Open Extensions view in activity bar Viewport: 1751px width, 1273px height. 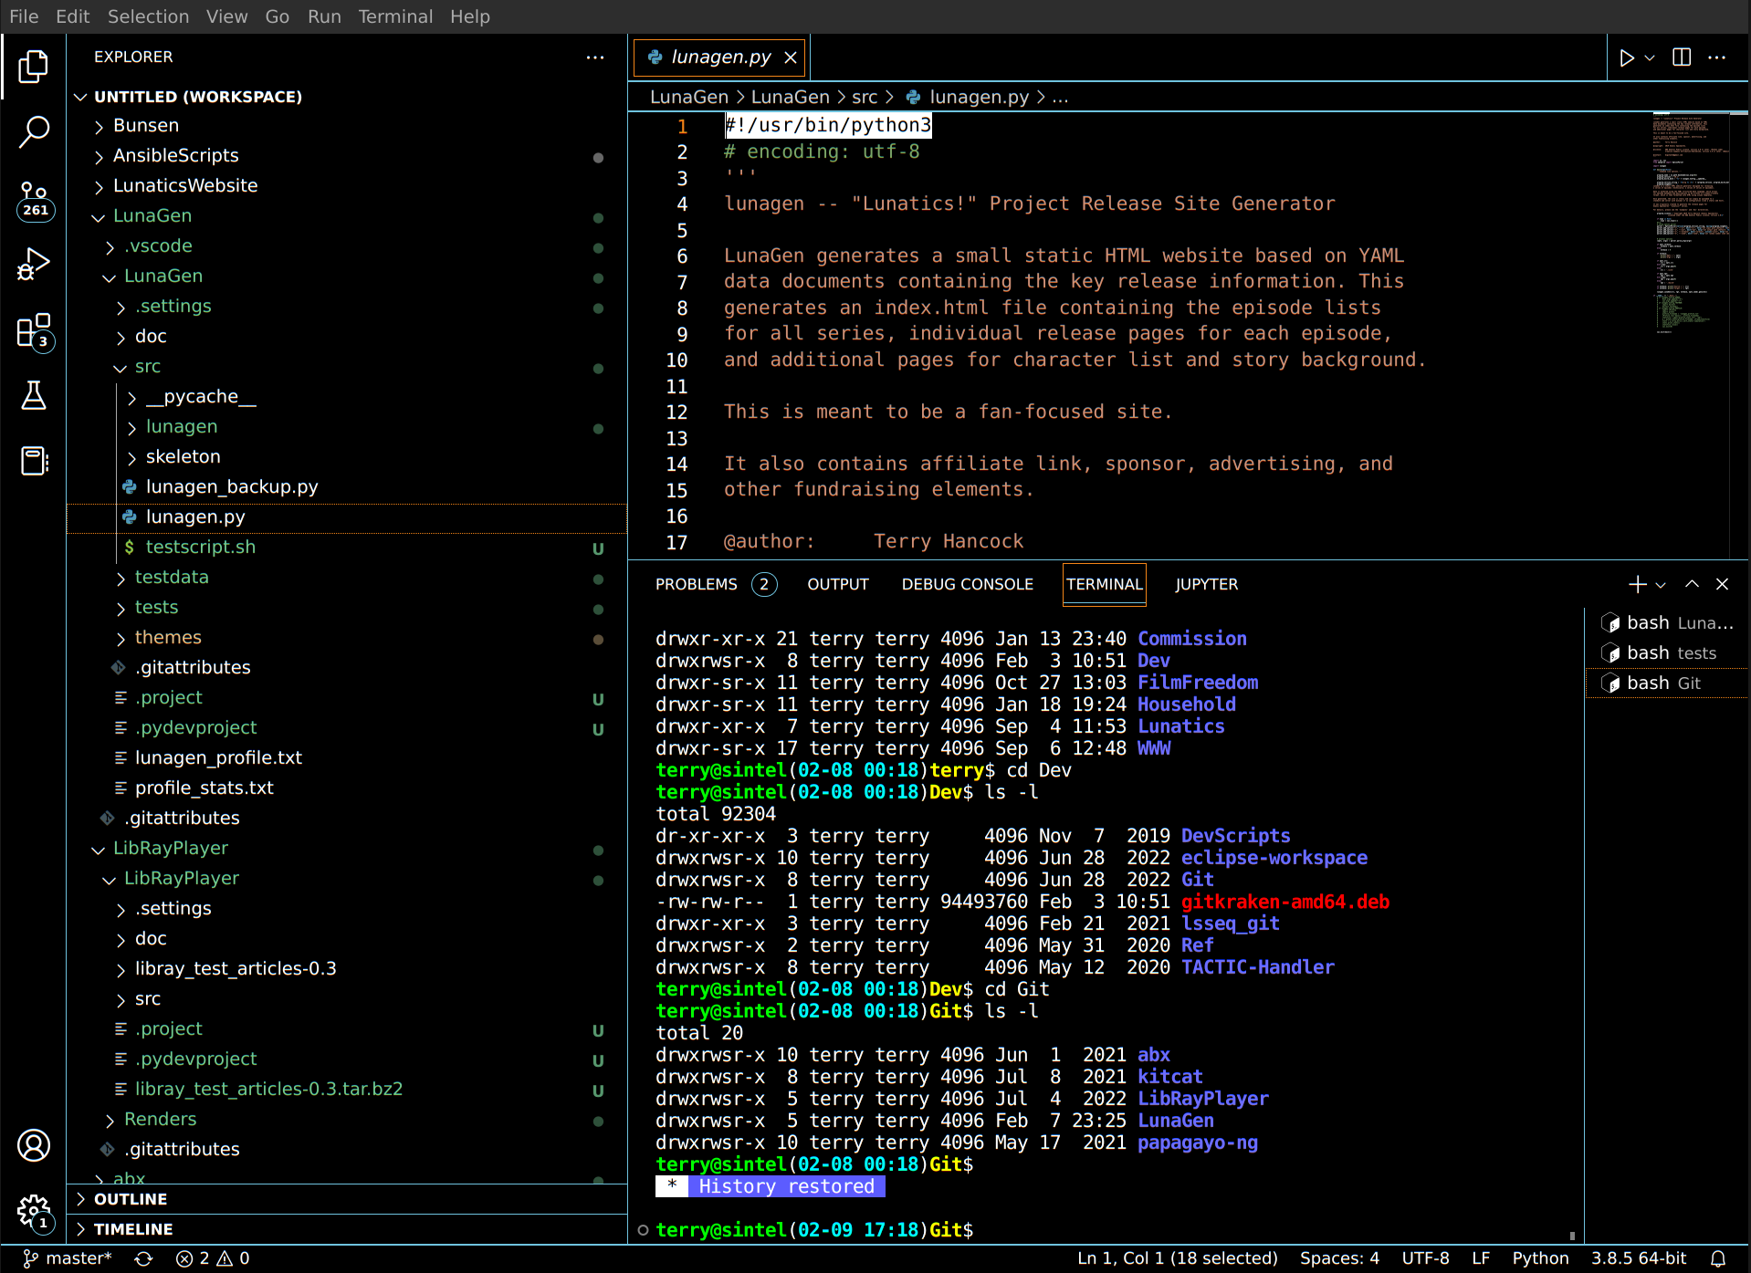34,330
